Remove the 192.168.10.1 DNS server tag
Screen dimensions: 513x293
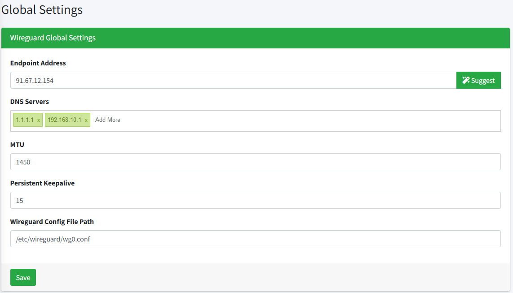tap(86, 121)
